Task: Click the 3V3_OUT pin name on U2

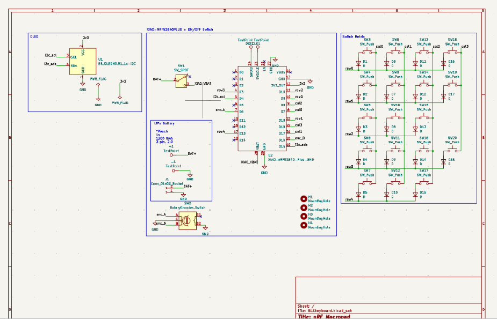Action: point(278,85)
